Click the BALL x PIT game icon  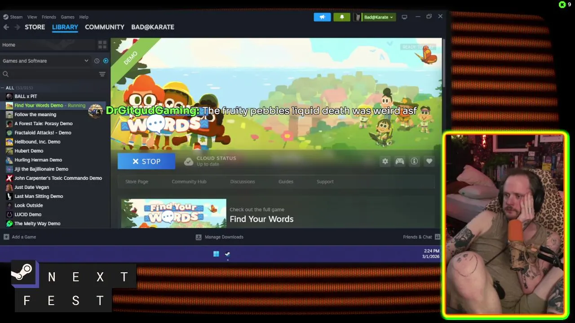[9, 96]
